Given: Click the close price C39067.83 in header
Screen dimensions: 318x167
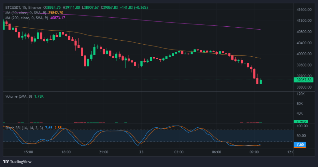Looking at the screenshot, I should (x=109, y=7).
